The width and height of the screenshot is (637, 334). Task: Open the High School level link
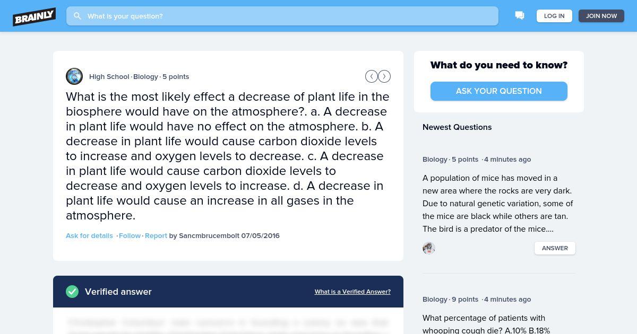[x=109, y=76]
